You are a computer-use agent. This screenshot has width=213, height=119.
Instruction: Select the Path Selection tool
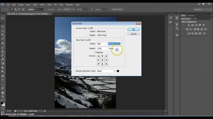coord(3,84)
